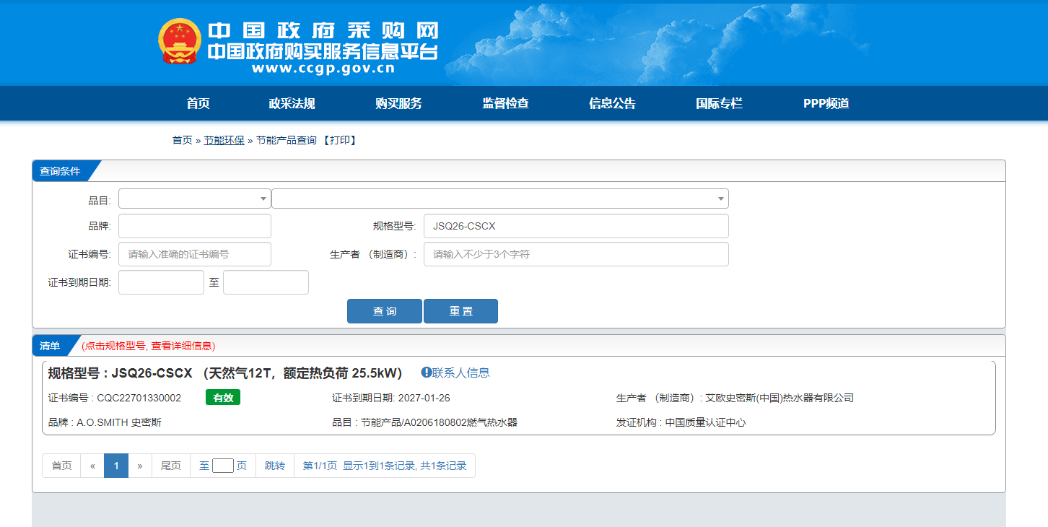Focus the 品牌 brand input field
1048x527 pixels.
[195, 226]
